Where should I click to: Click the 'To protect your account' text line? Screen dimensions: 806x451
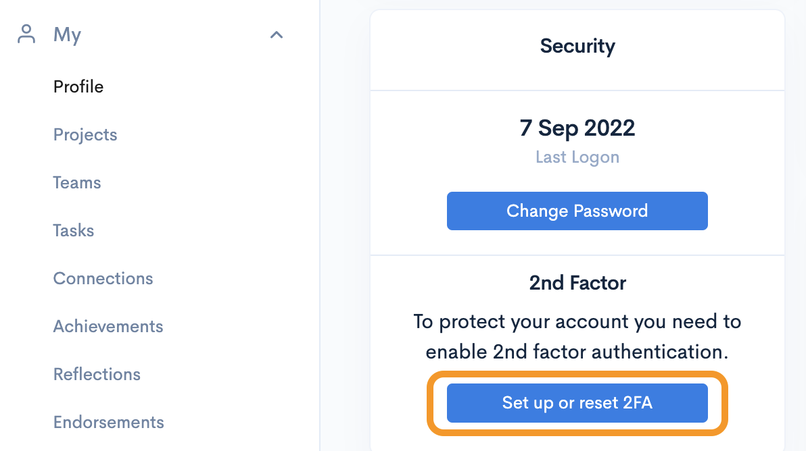click(577, 322)
